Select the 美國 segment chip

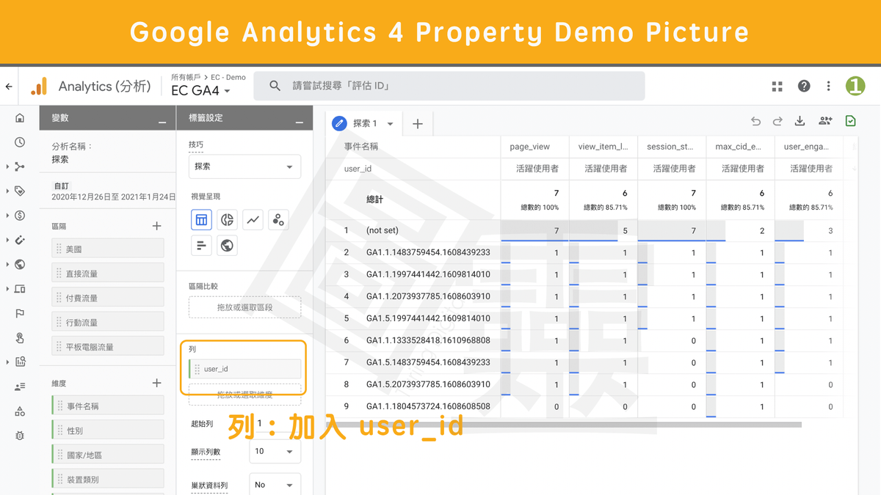point(108,249)
